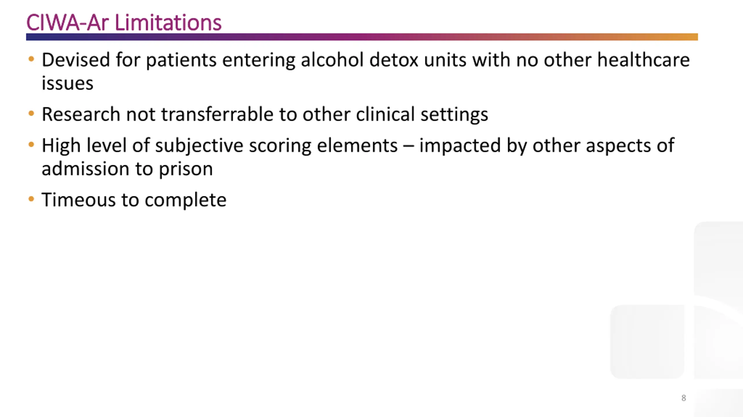
Task: Click the word "transferrable" in second bullet
Action: (x=217, y=114)
